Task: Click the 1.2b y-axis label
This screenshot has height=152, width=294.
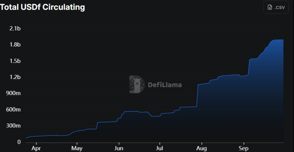Action: pyautogui.click(x=15, y=77)
